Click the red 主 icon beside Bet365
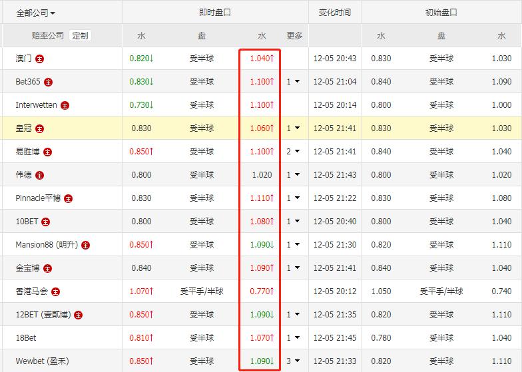The width and height of the screenshot is (522, 372). pyautogui.click(x=48, y=83)
